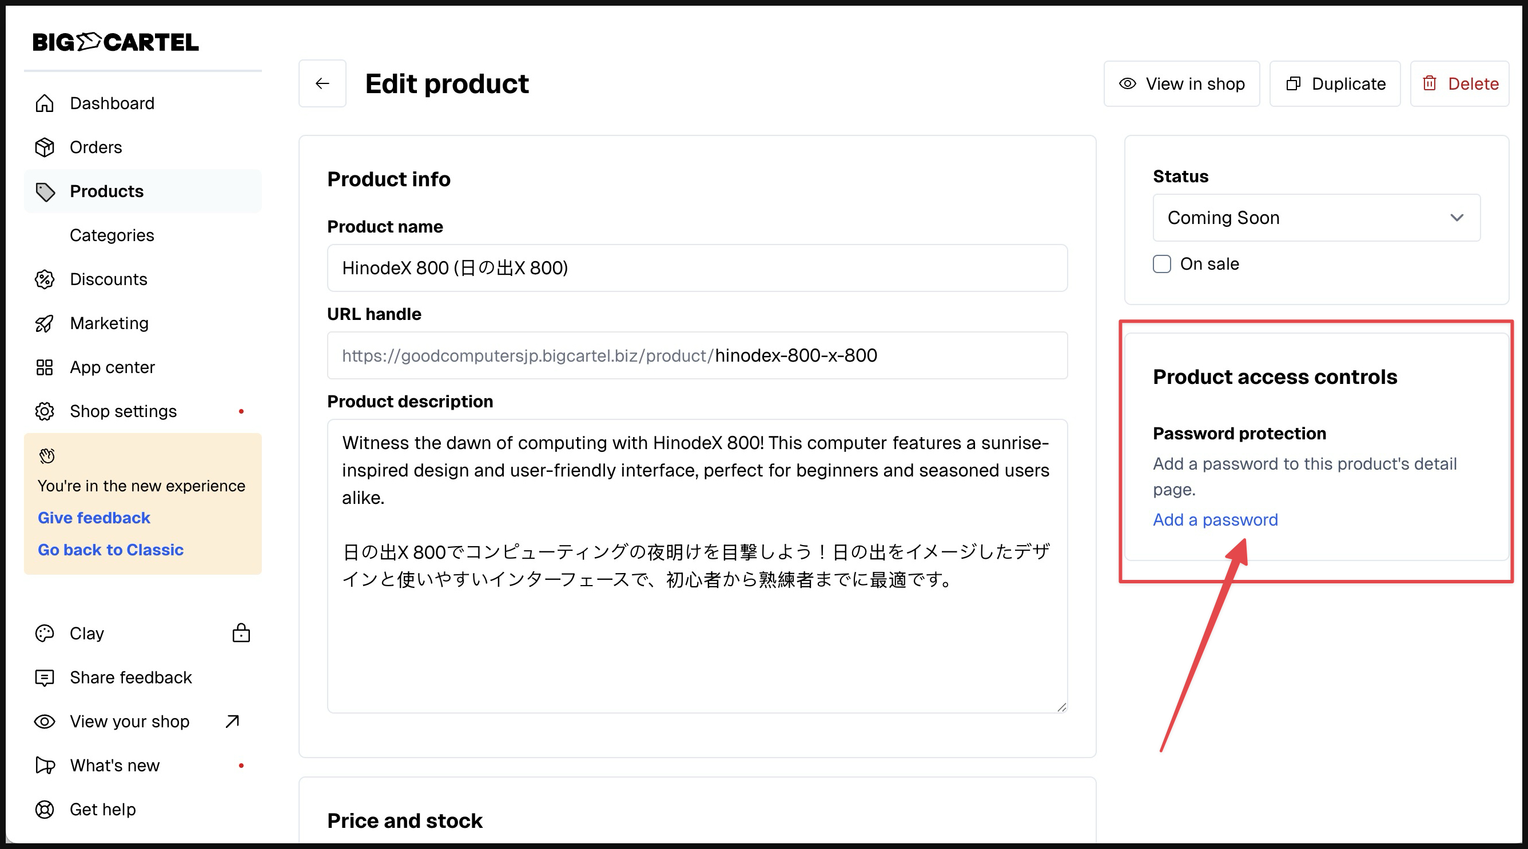Click the back arrow button

click(x=322, y=83)
